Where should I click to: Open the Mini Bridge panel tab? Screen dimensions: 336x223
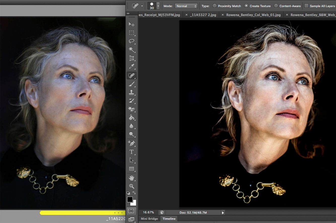pyautogui.click(x=149, y=219)
